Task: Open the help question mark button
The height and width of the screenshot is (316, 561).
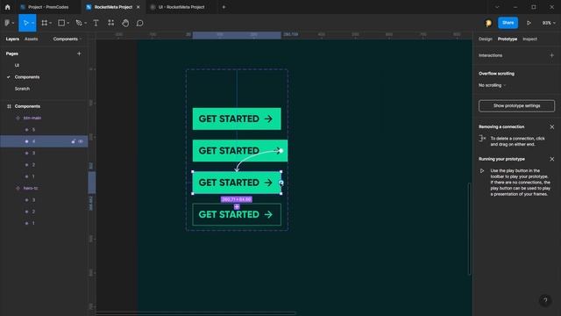Action: tap(545, 300)
